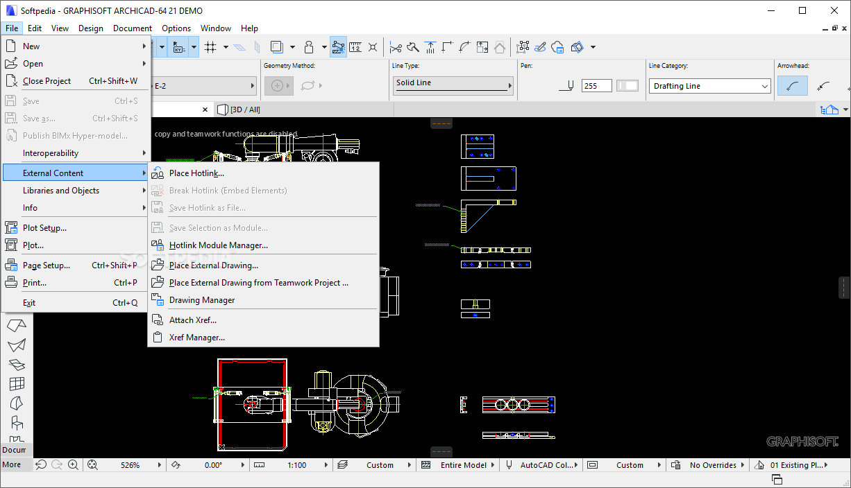Toggle the XY relative coordinates button
This screenshot has width=851, height=488.
point(179,47)
